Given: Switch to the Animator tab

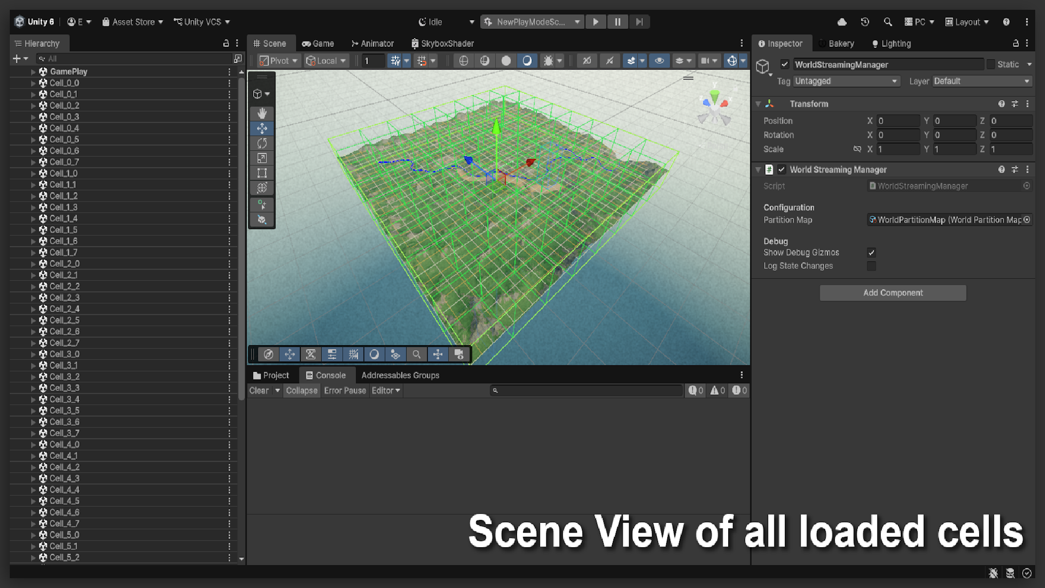Looking at the screenshot, I should 372,44.
